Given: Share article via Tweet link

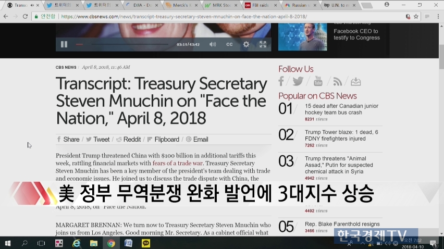Looking at the screenshot, I should coord(98,139).
